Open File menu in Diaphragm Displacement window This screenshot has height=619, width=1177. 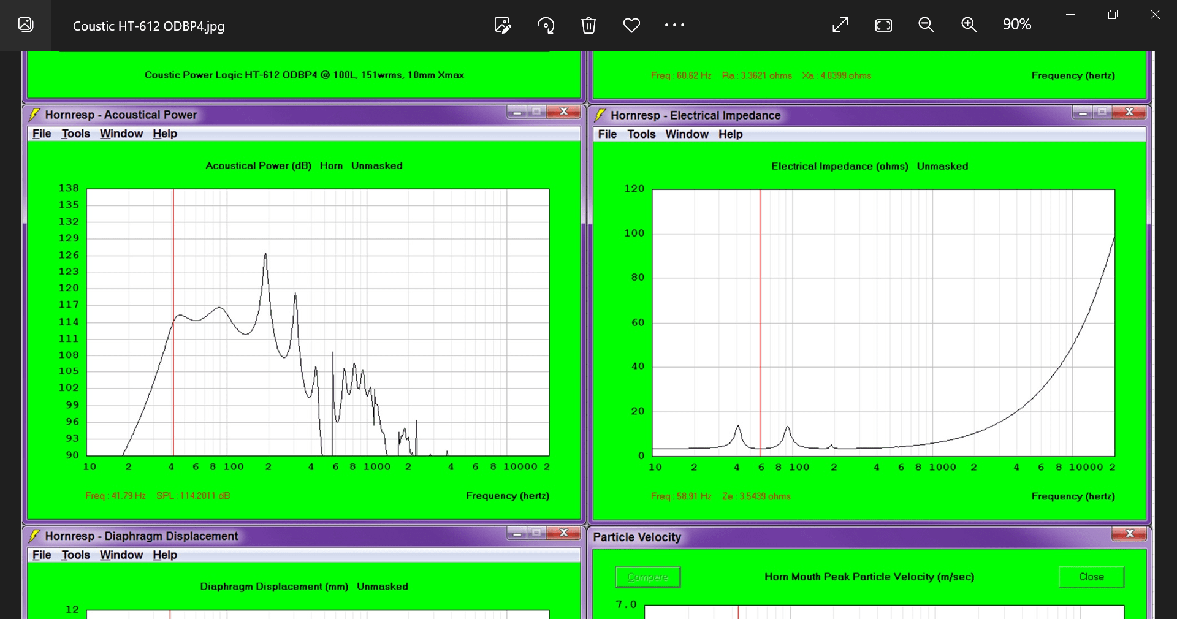[x=42, y=555]
